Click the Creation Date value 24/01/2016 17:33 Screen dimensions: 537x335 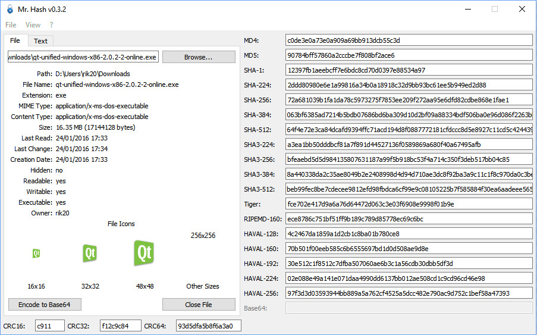(81, 159)
